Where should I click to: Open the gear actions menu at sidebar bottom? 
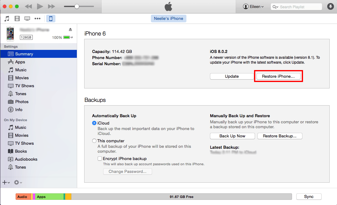pos(18,182)
